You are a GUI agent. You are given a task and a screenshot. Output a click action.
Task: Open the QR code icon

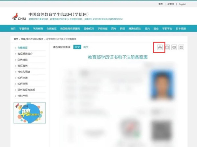[x=181, y=47]
